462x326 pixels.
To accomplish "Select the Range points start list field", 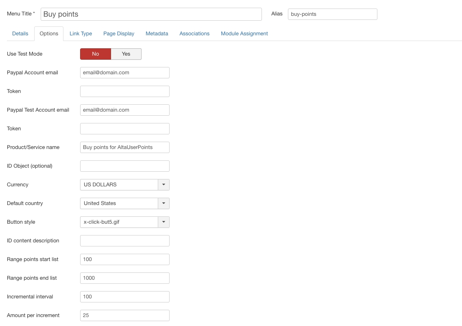I will pos(124,259).
